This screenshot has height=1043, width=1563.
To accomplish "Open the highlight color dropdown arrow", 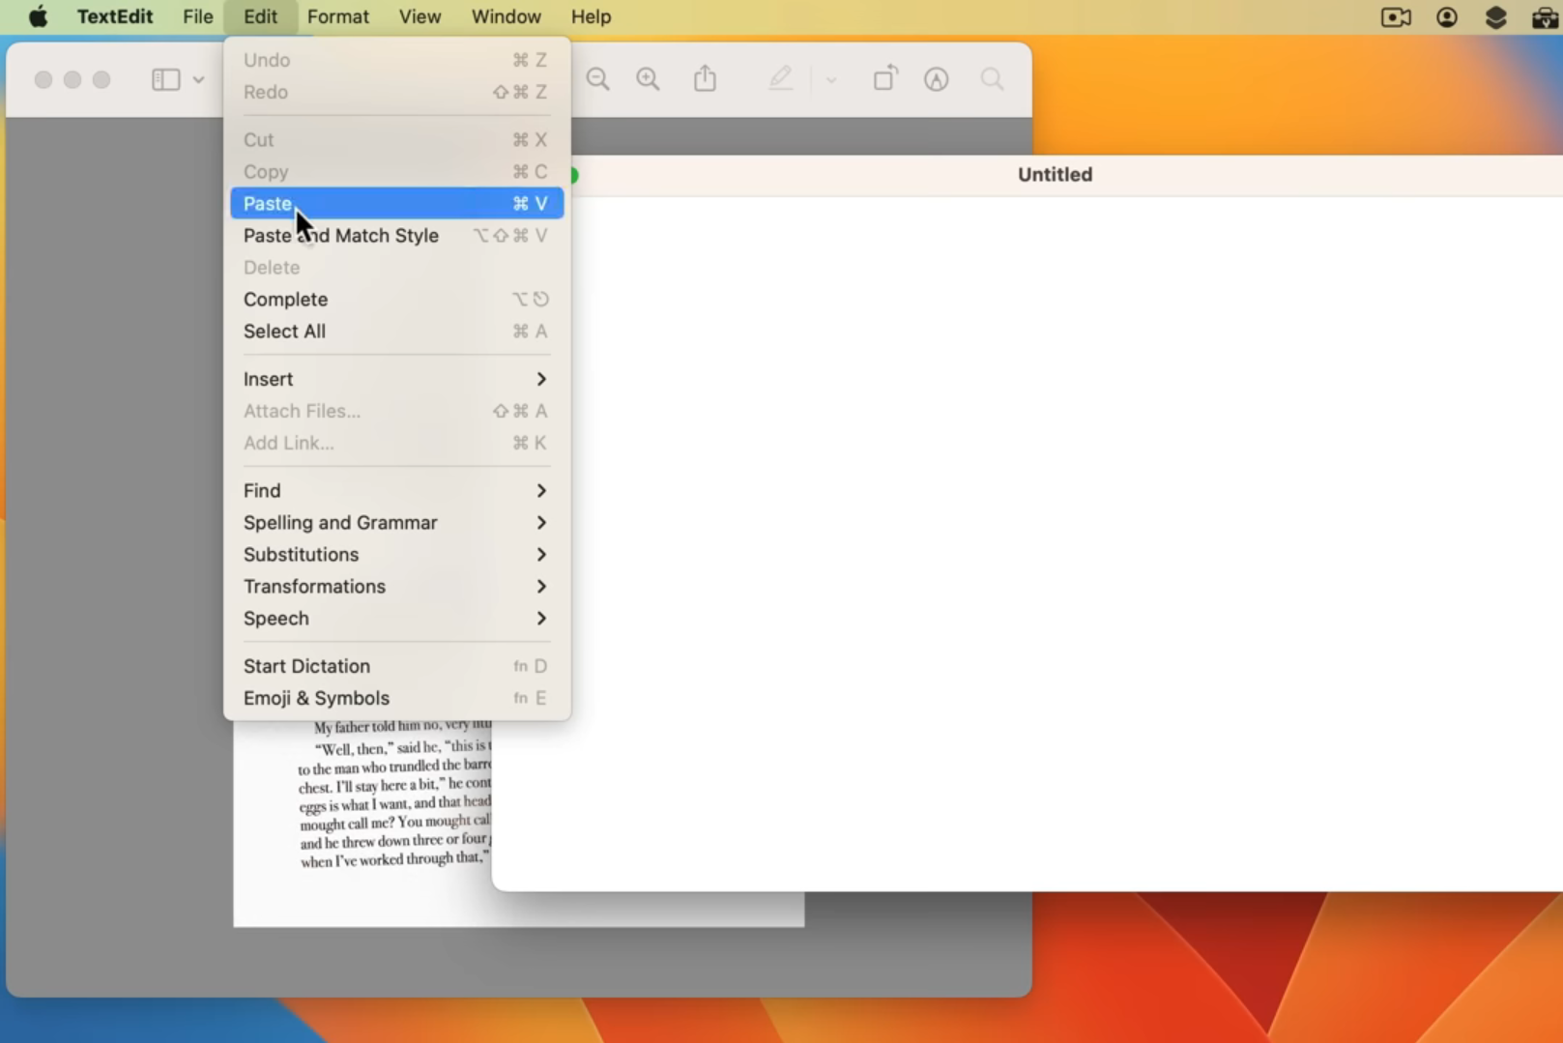I will click(x=830, y=80).
